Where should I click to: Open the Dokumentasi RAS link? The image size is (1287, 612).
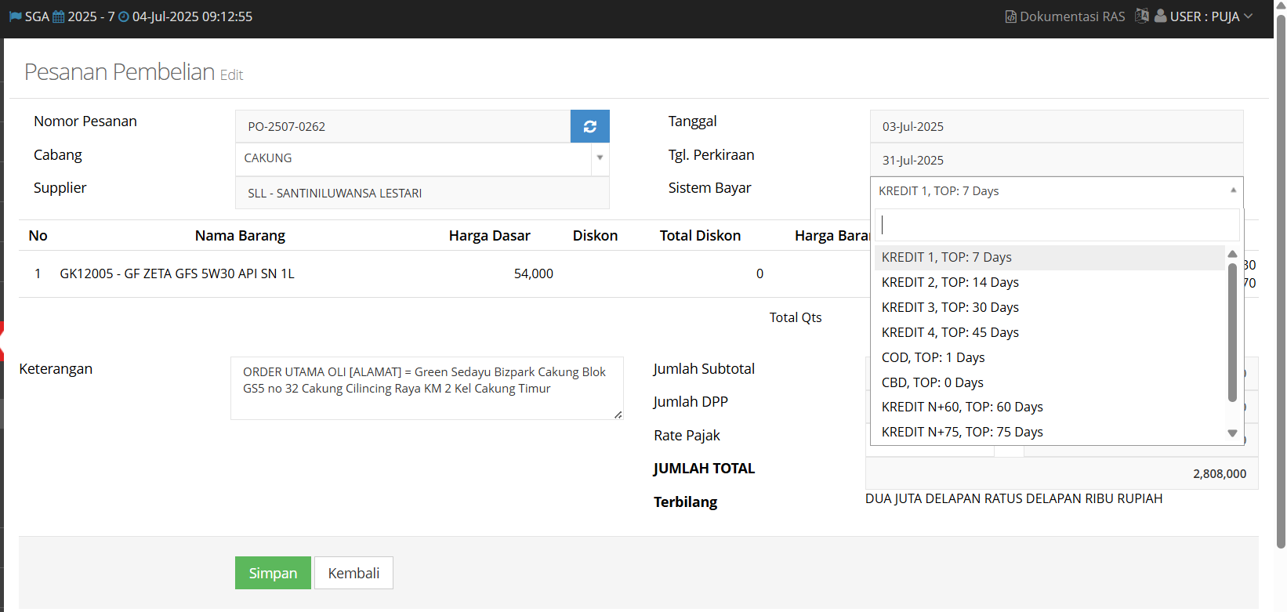tap(1071, 16)
